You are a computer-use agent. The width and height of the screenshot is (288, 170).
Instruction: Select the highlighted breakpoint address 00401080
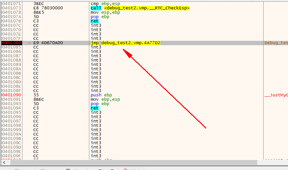11,43
